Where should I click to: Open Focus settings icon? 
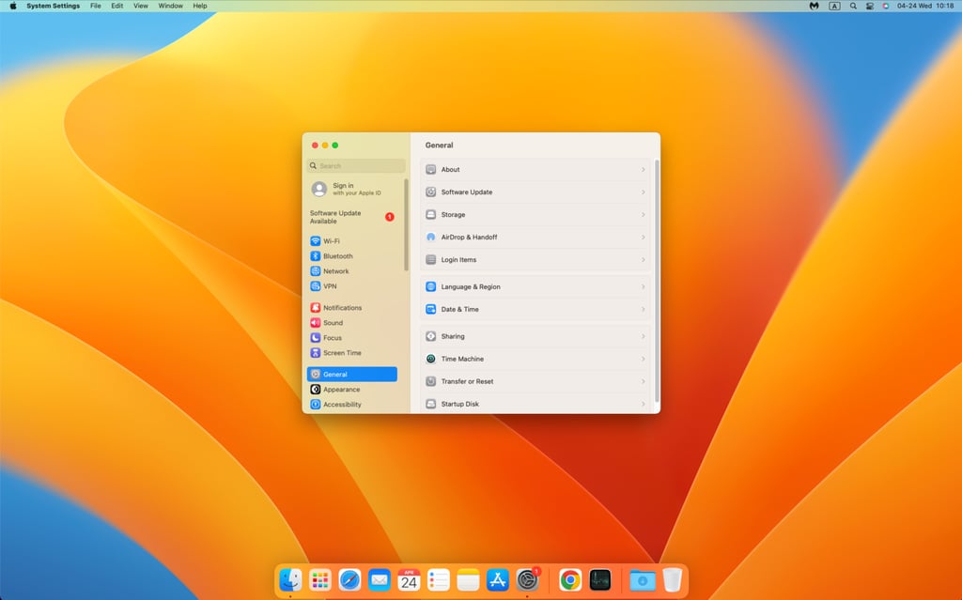316,337
